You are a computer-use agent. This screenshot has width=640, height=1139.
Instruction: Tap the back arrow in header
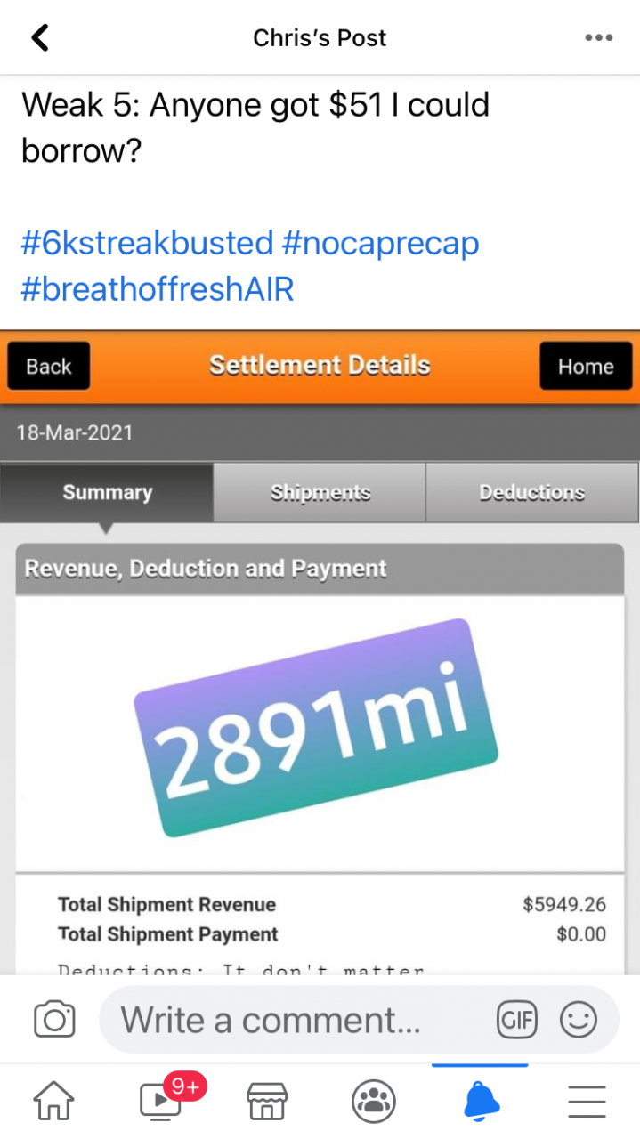tap(40, 37)
